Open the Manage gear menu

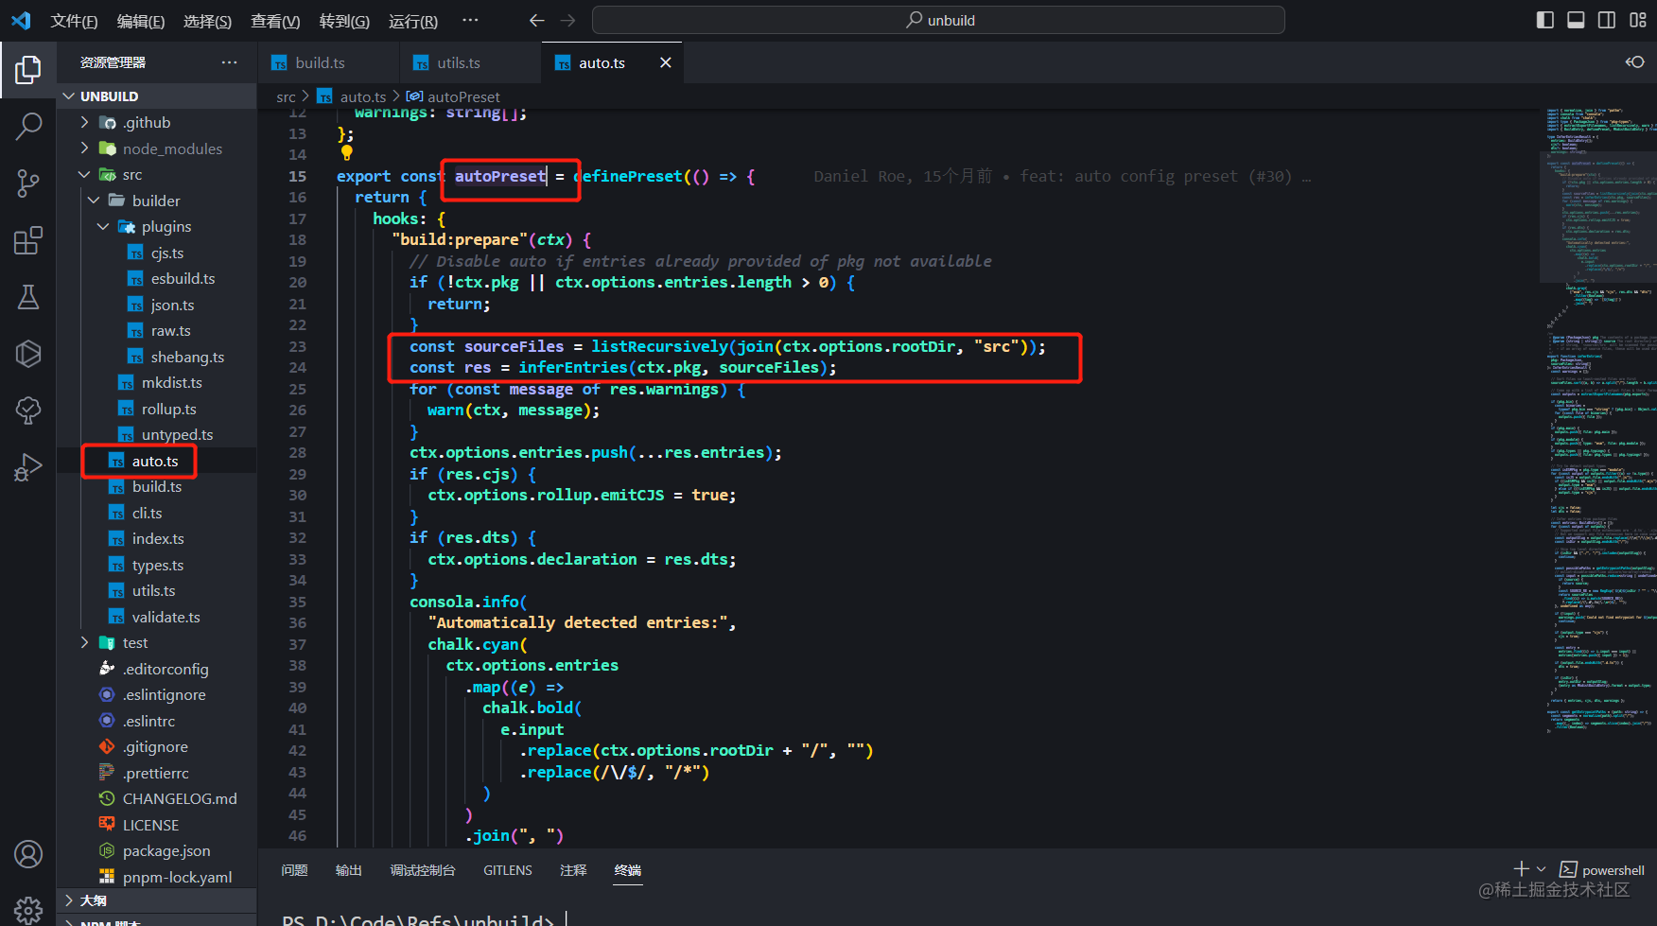(28, 910)
